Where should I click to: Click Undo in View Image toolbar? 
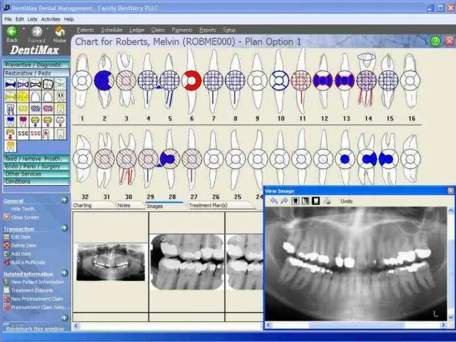point(346,201)
